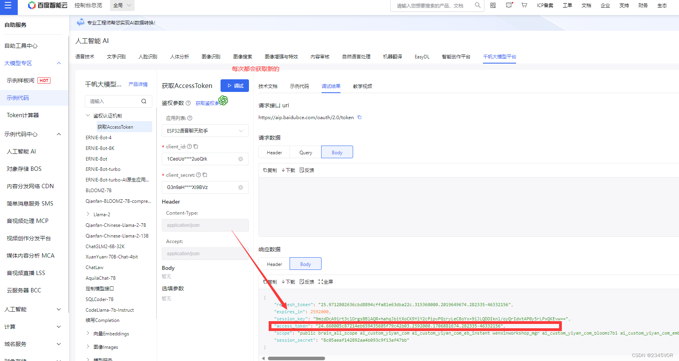Open the 产品详情 link
Screen dimensions: 679x361
point(138,84)
